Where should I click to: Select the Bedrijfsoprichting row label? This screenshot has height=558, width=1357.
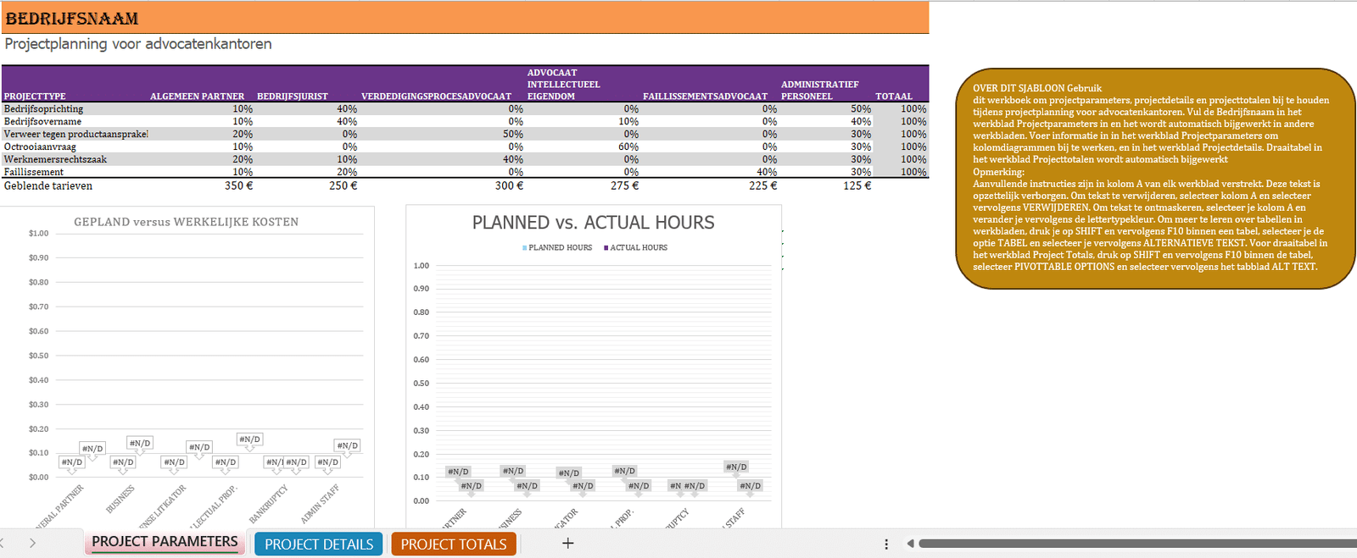coord(44,108)
